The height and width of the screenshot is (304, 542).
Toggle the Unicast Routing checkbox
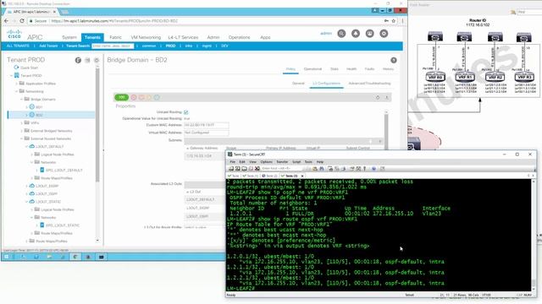point(186,112)
